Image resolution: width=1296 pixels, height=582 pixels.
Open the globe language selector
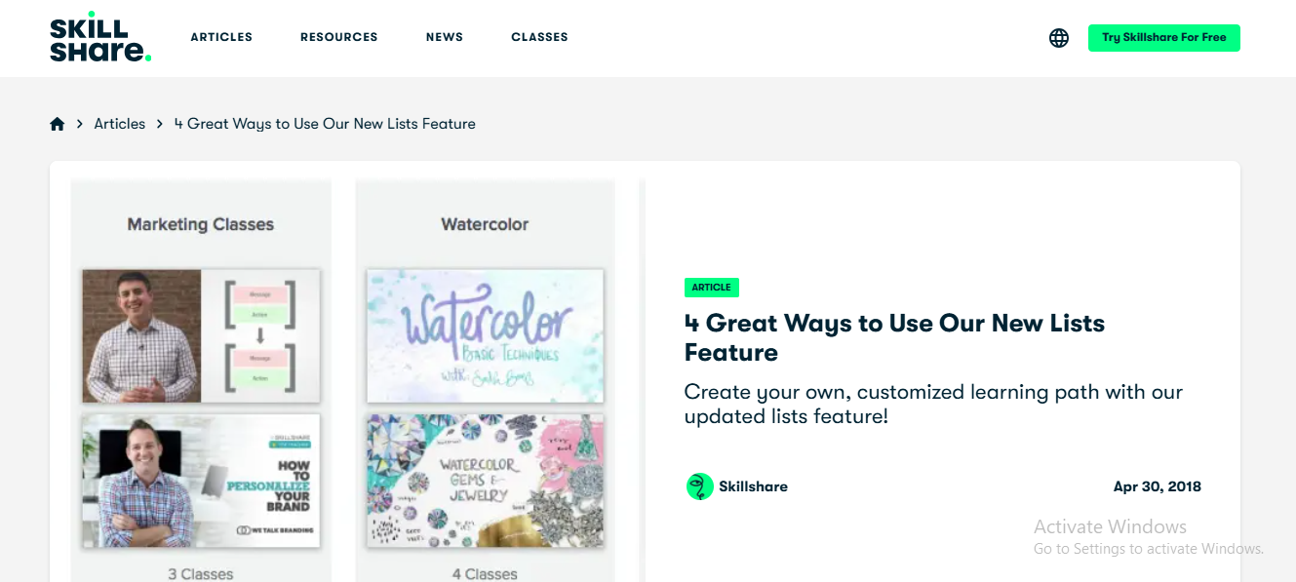1058,38
